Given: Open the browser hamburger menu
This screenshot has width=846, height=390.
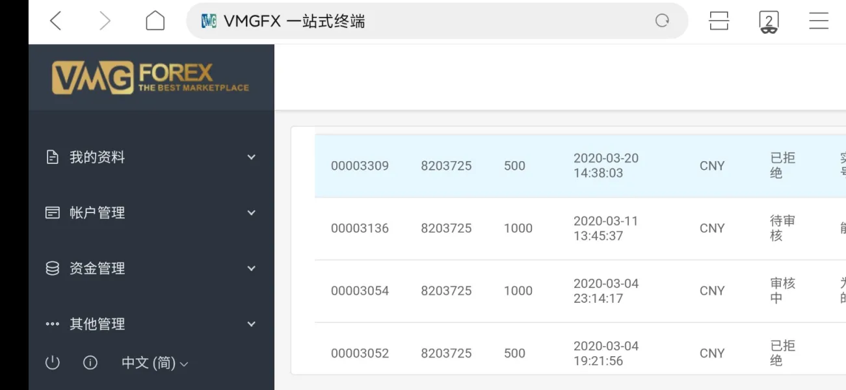Looking at the screenshot, I should tap(818, 21).
